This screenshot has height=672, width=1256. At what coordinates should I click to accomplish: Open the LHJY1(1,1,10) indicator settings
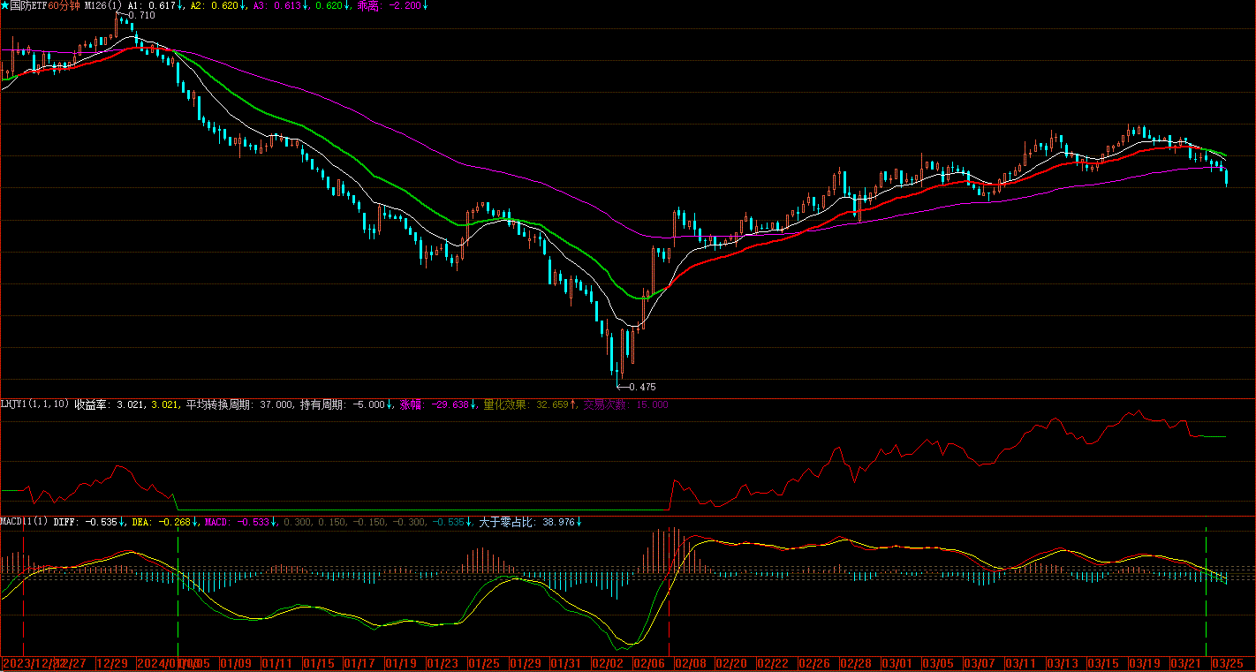(x=35, y=404)
